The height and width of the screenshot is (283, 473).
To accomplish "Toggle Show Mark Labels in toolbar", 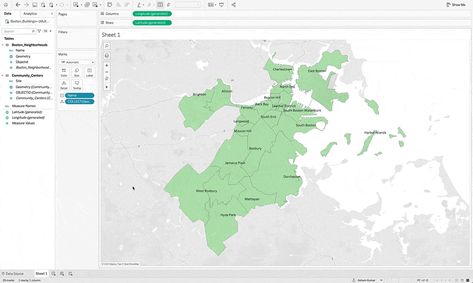I will coord(160,5).
